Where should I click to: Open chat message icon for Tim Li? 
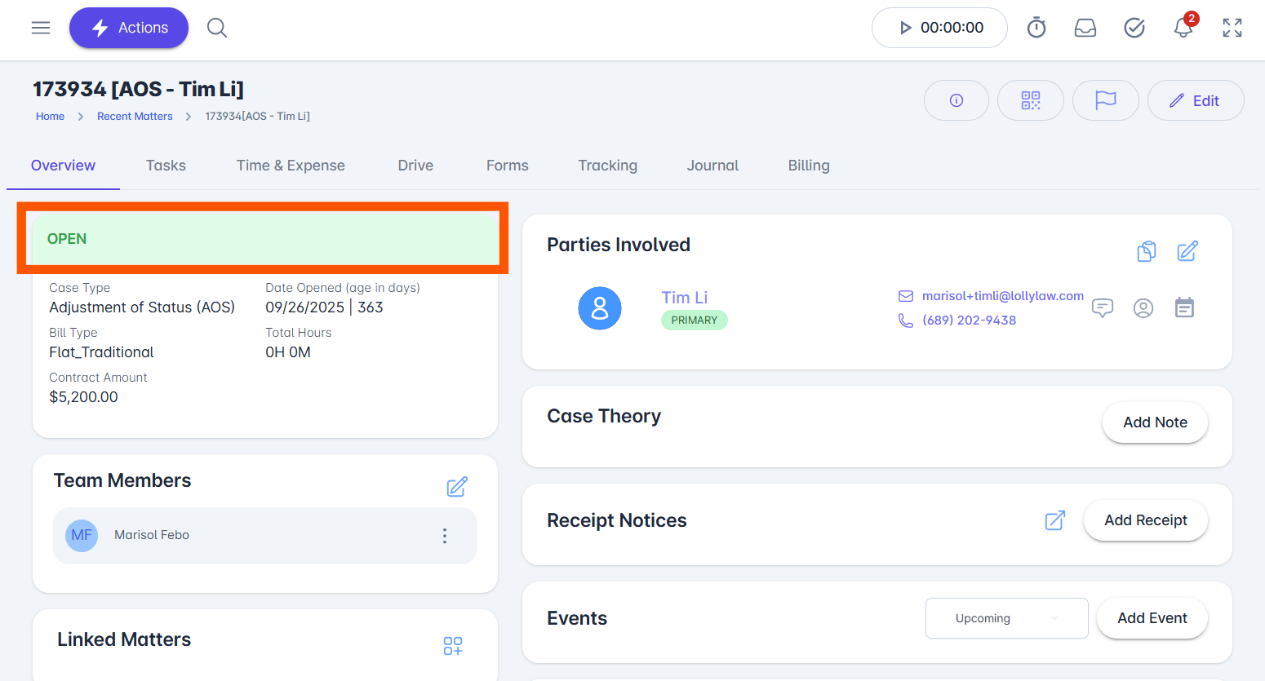(x=1103, y=307)
